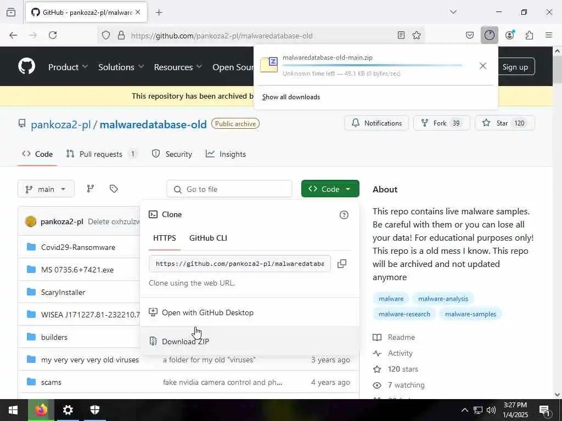Expand the Resources menu

[178, 67]
